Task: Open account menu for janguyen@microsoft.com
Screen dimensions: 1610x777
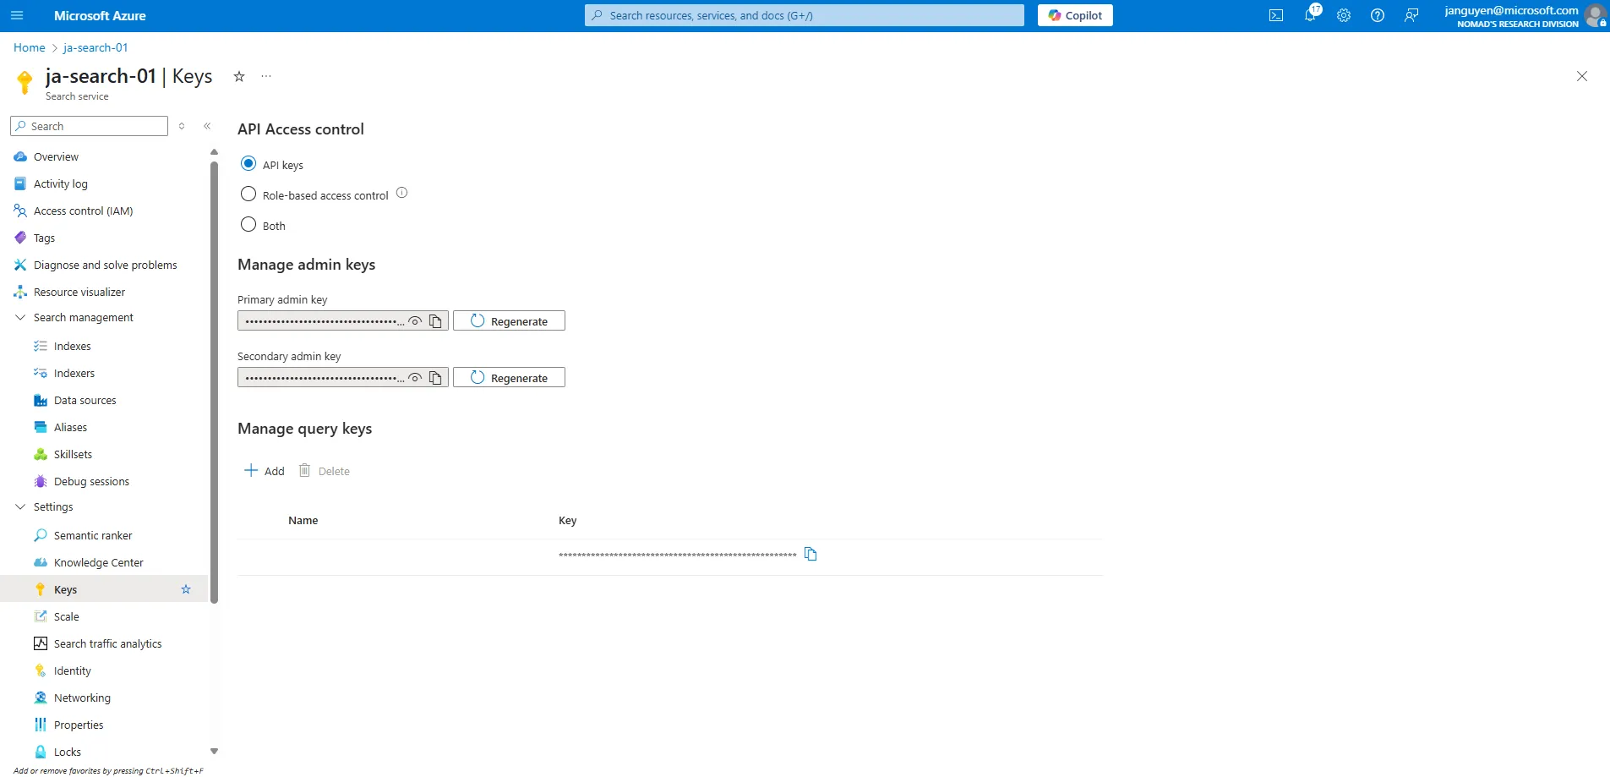Action: (x=1524, y=15)
